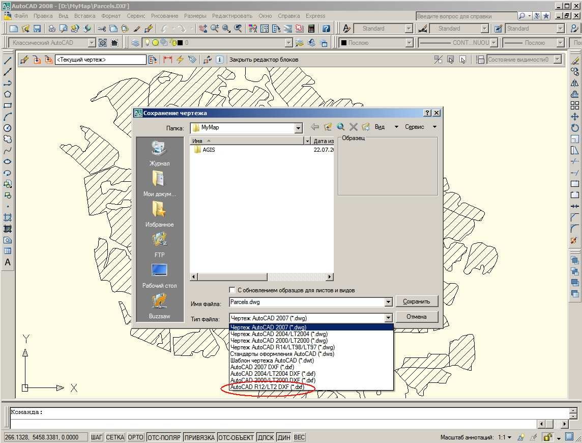The width and height of the screenshot is (582, 443).
Task: Click Create New Folder icon in dialog
Action: coord(366,127)
